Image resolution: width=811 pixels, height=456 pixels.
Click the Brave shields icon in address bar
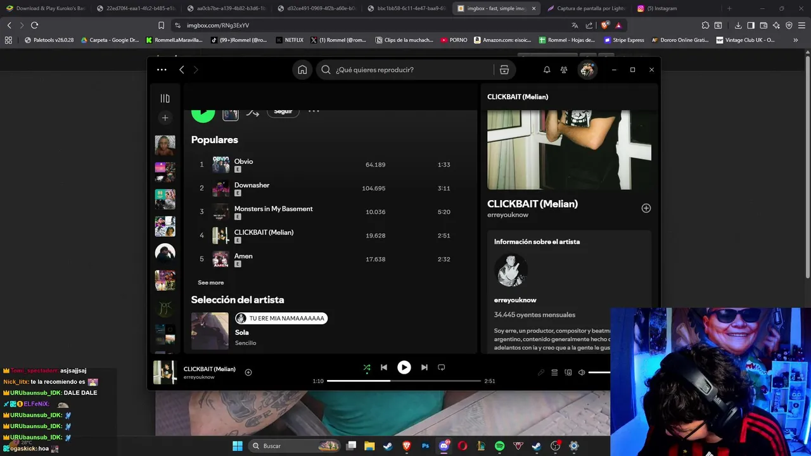point(605,25)
